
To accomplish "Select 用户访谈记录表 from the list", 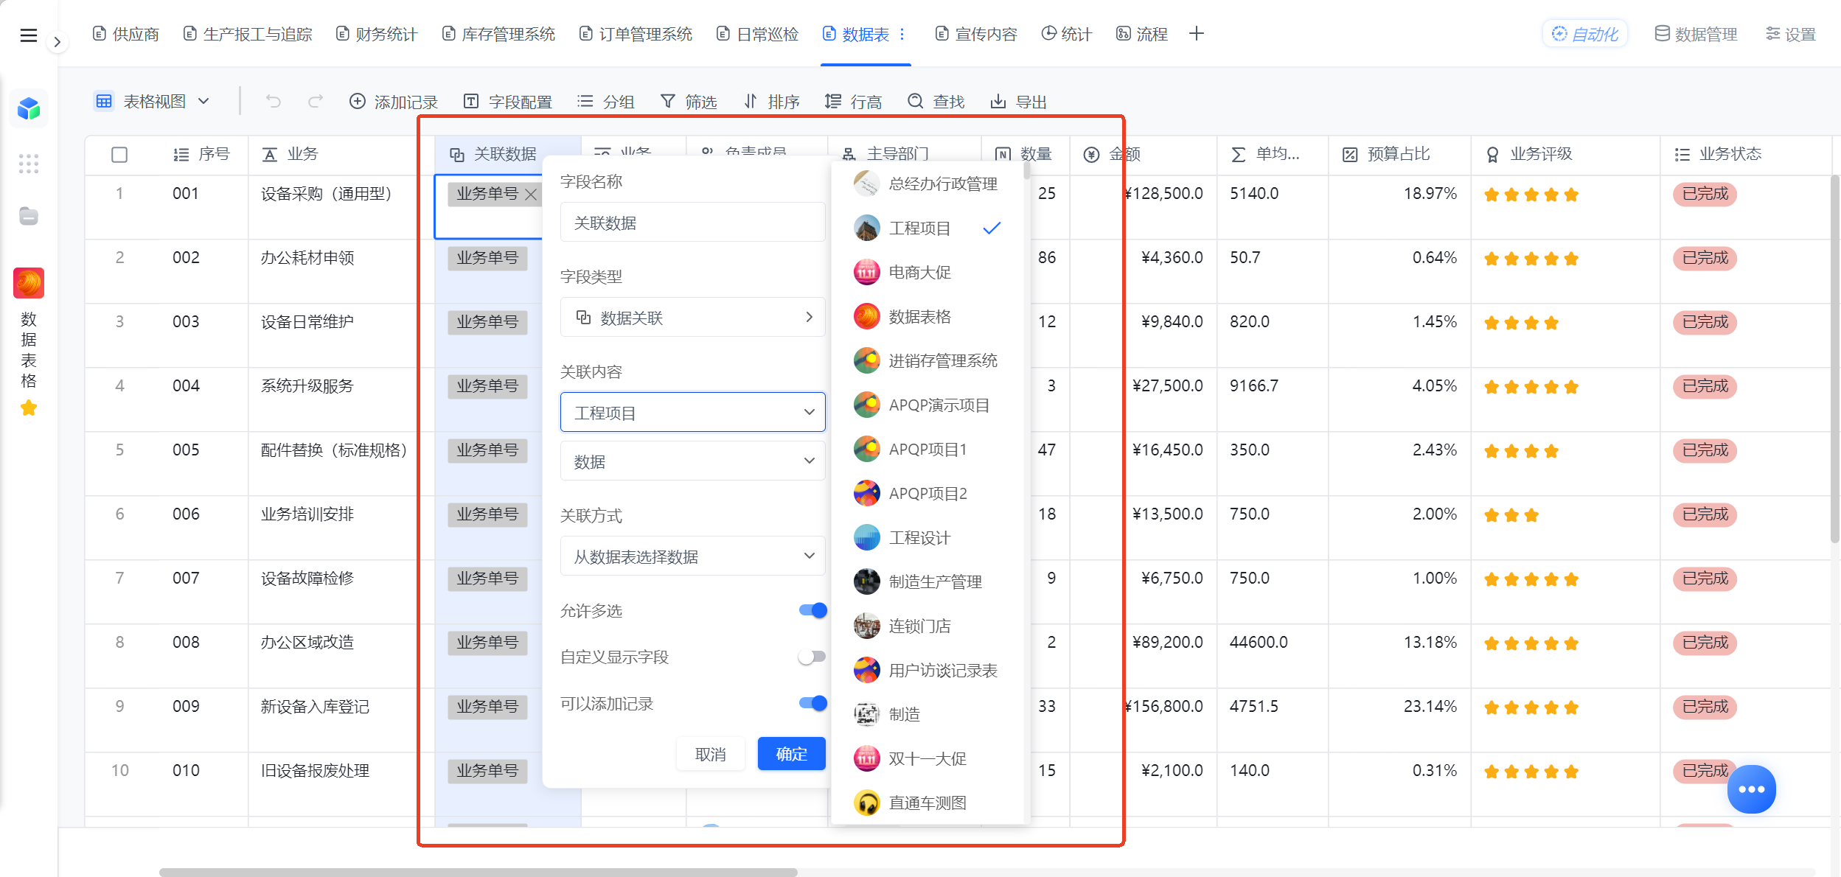I will click(x=928, y=670).
